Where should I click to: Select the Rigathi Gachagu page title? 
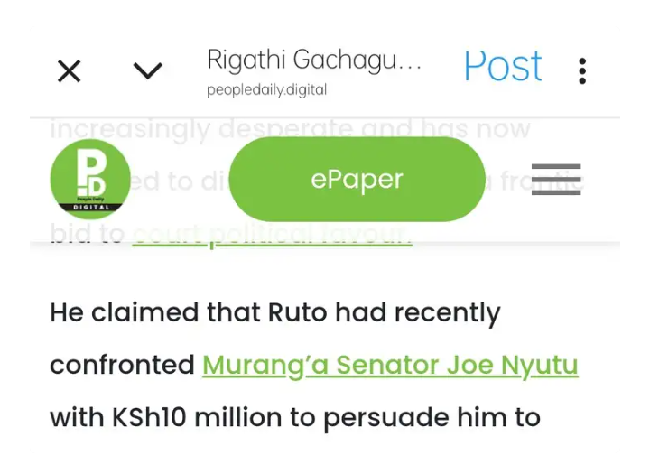point(314,60)
